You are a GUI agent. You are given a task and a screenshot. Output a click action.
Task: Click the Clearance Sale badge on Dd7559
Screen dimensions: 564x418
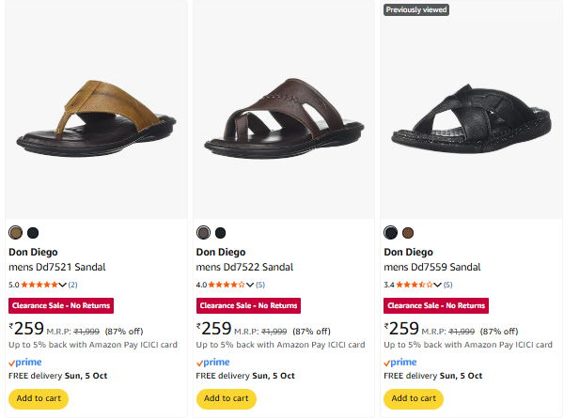point(437,305)
